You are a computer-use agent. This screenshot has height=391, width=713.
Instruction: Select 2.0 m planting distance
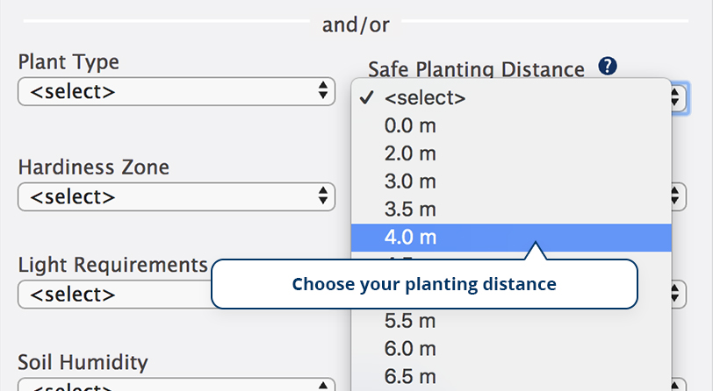[x=511, y=153]
